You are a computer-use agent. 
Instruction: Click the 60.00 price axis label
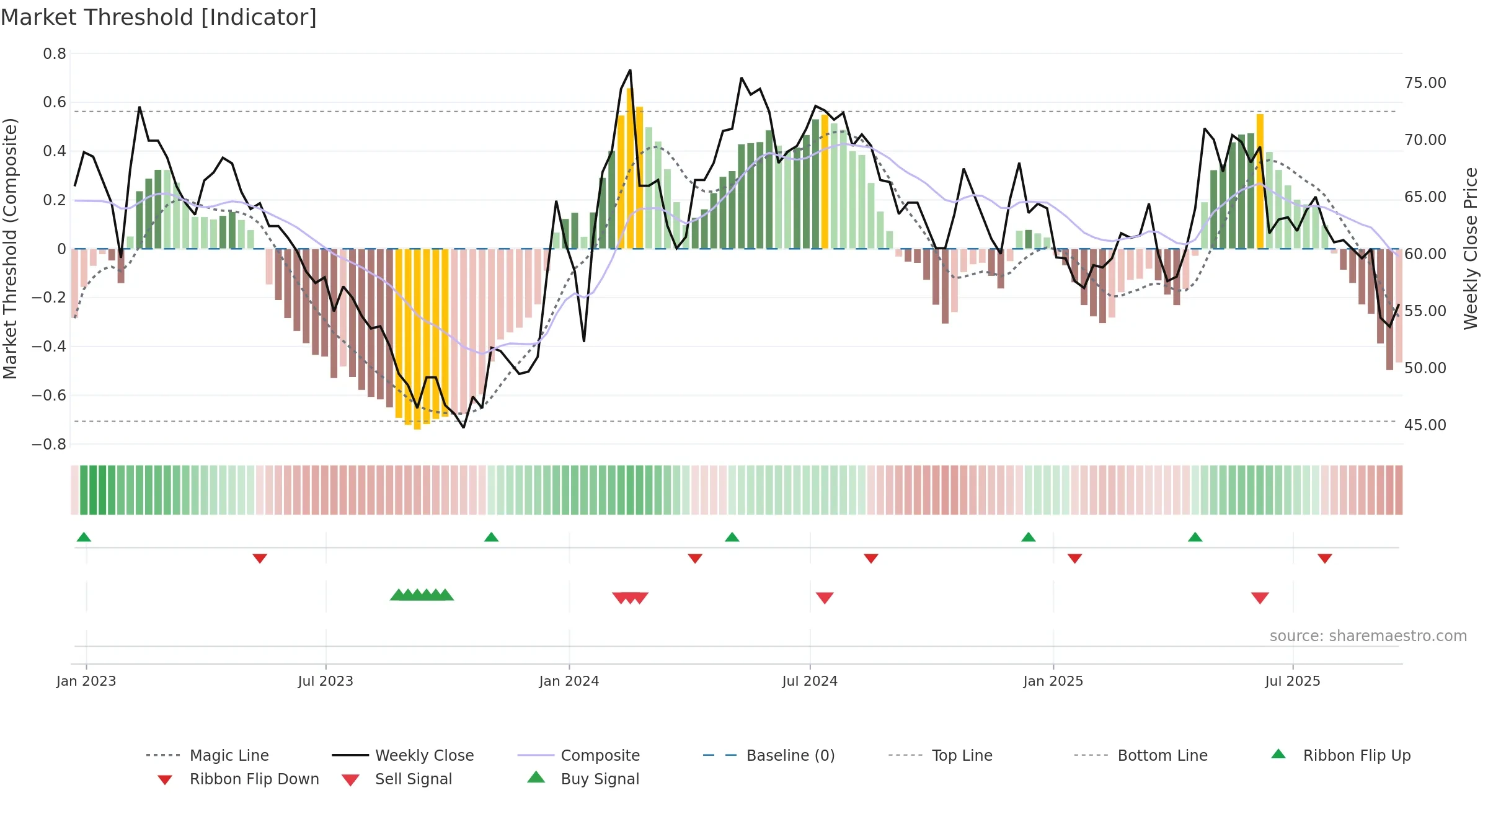point(1425,254)
